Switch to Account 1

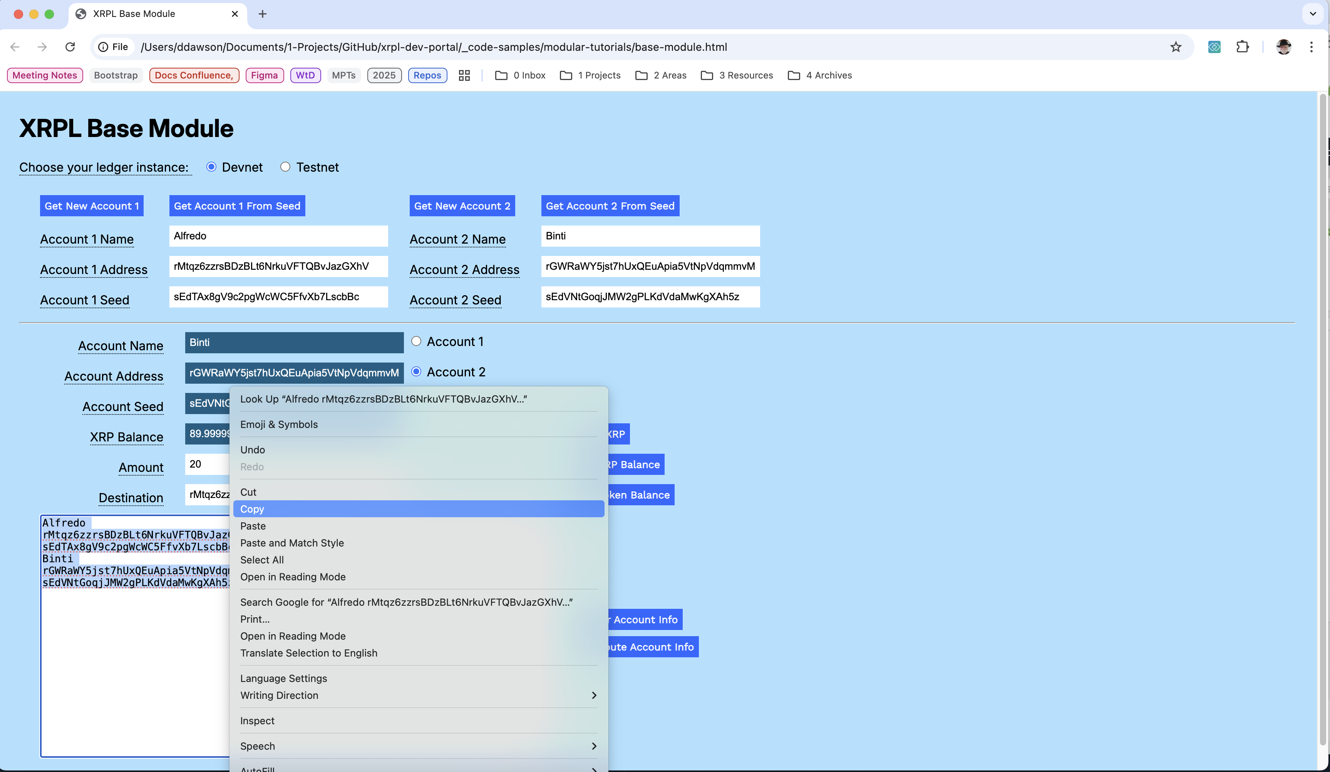point(416,341)
